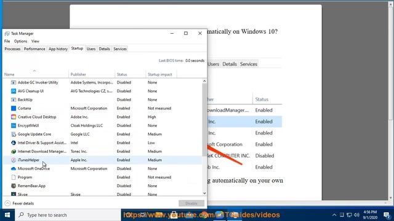Select the Startup tab
The width and height of the screenshot is (394, 221).
[77, 48]
